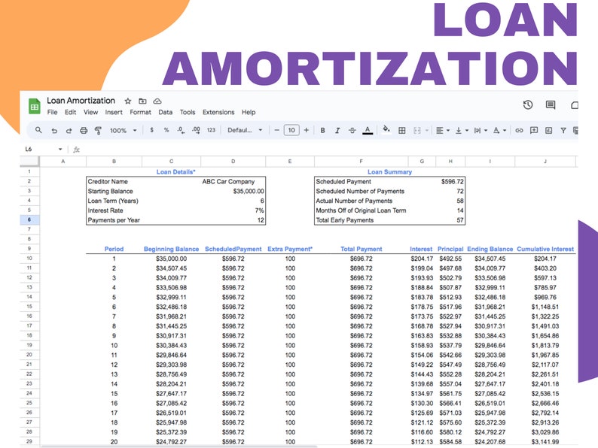Toggle italic formatting

(x=337, y=130)
